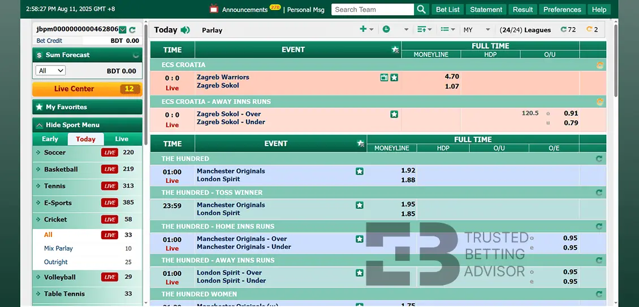
Task: Open the account dropdown beside username
Action: coord(122,30)
